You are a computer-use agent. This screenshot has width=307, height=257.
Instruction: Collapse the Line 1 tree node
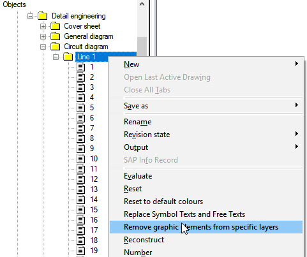pyautogui.click(x=56, y=57)
